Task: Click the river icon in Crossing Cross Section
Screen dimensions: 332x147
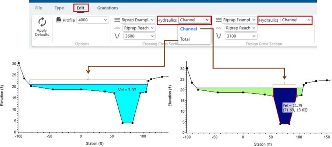Action: pyautogui.click(x=117, y=20)
